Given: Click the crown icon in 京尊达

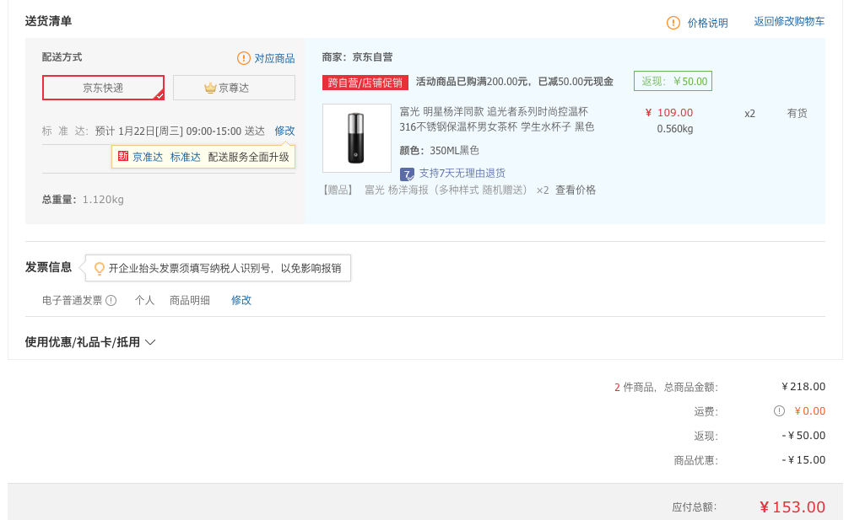Looking at the screenshot, I should [x=210, y=88].
